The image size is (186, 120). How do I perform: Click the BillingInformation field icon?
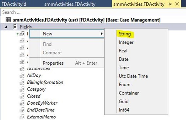tap(22, 82)
